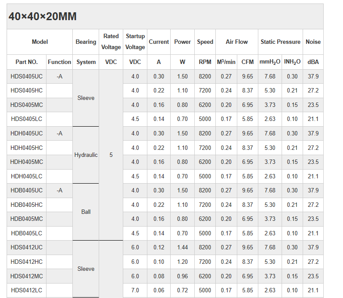Click the RPM unit subheader

pos(205,62)
